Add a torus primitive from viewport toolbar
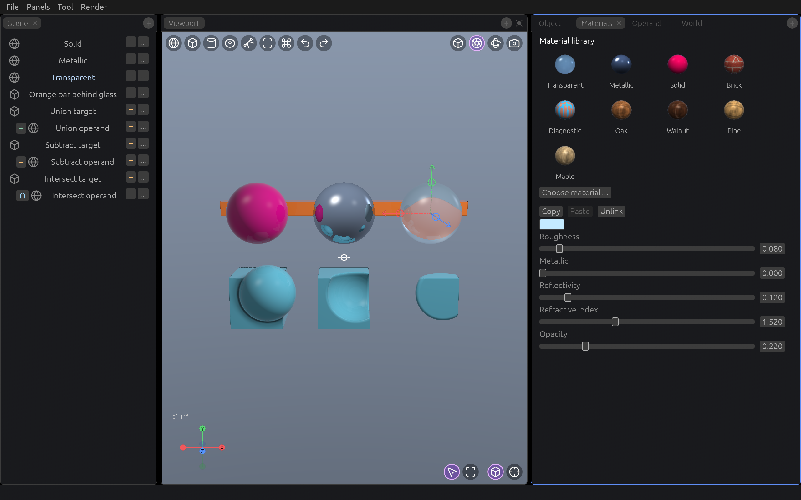 click(230, 43)
